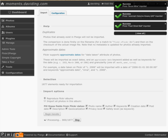Select 'Reproduce flickr albums' radio option
Viewport: 168px width, 138px height.
[x=45, y=98]
